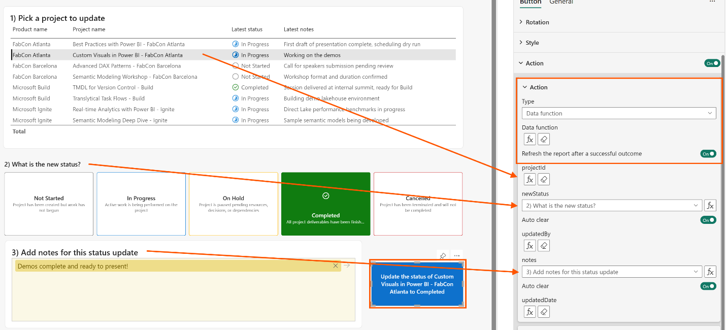Select the Button tab
Image resolution: width=726 pixels, height=330 pixels.
tap(530, 3)
